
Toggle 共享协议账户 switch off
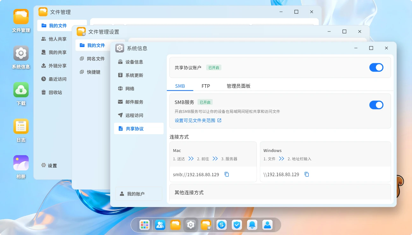tap(376, 67)
